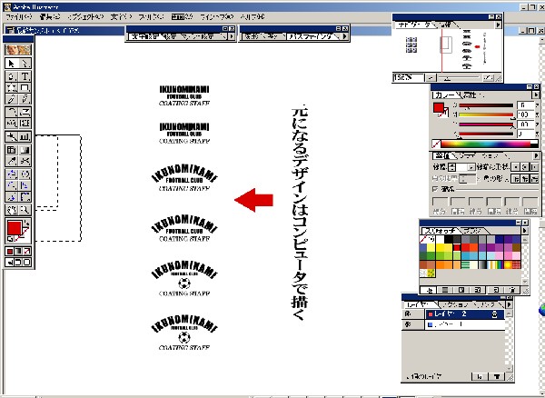Select the Blend tool
The image size is (545, 398).
point(12,136)
